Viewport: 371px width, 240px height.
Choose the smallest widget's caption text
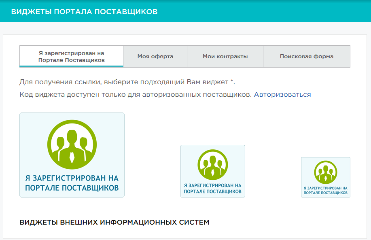(x=326, y=191)
